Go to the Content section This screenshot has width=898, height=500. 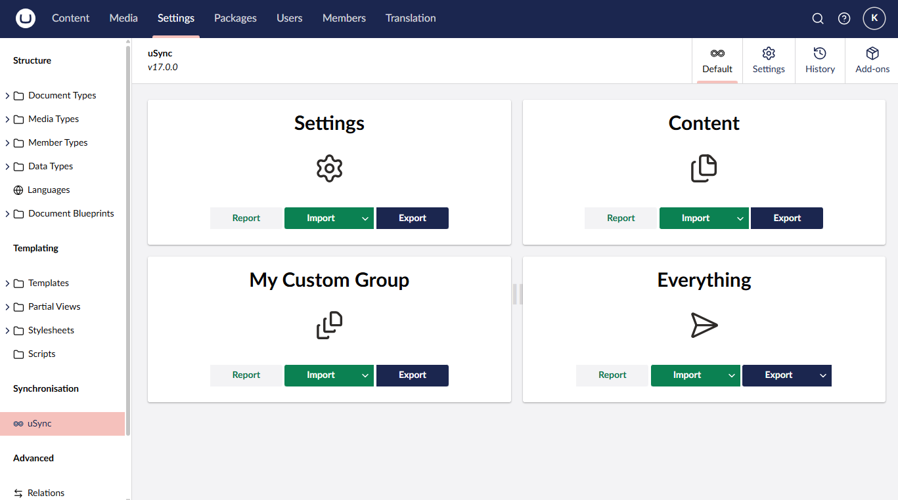pos(71,18)
